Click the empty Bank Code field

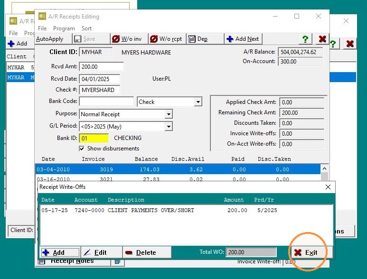106,102
